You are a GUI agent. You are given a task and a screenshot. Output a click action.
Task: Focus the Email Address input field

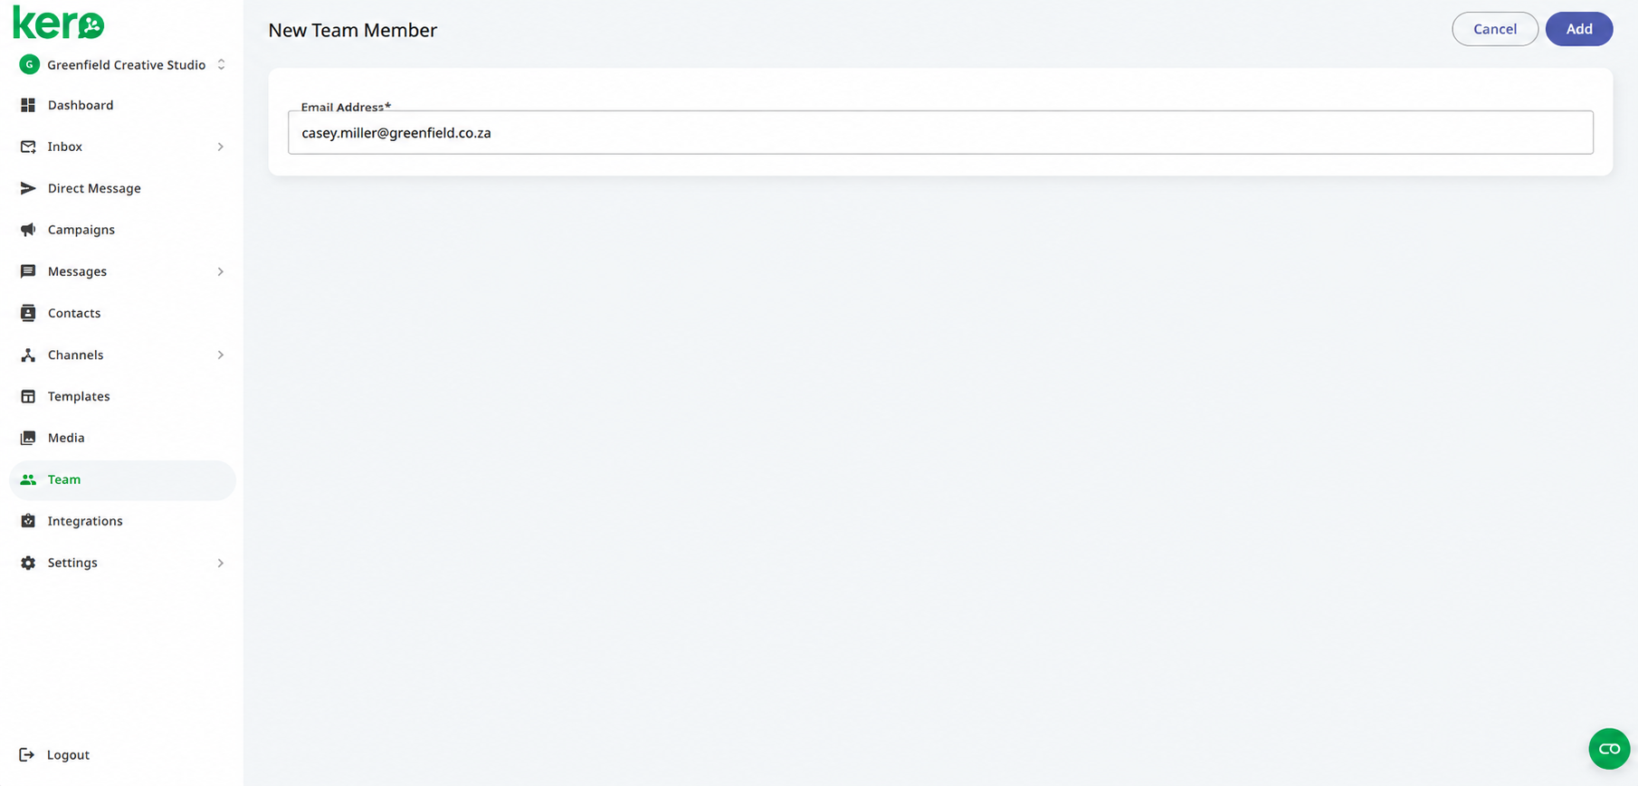click(940, 133)
